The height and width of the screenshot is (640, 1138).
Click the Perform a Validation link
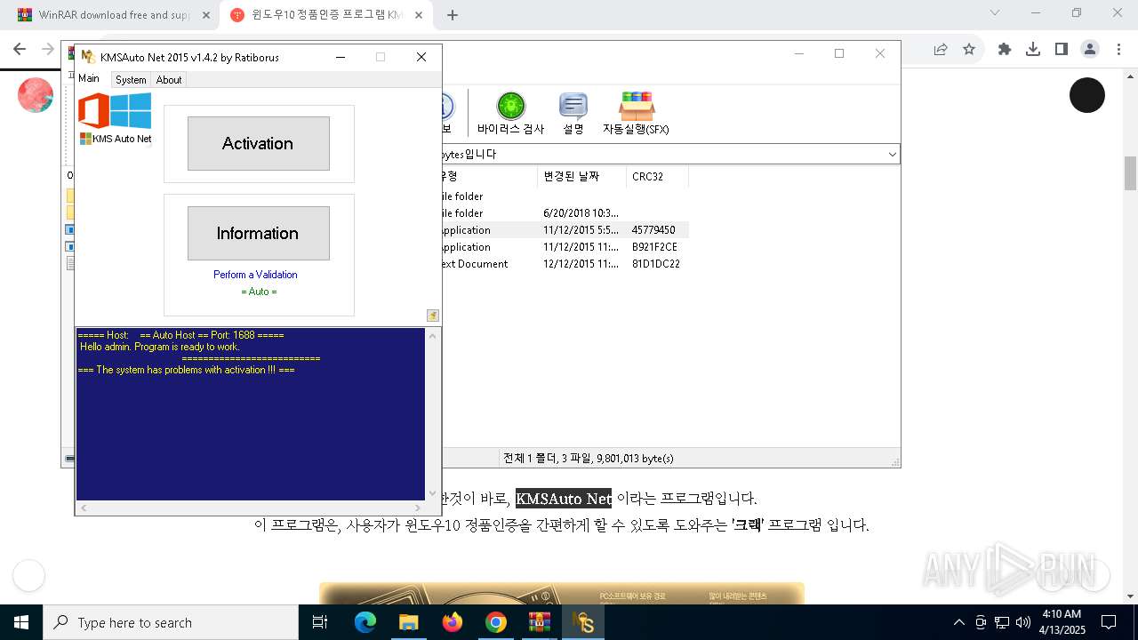click(255, 275)
